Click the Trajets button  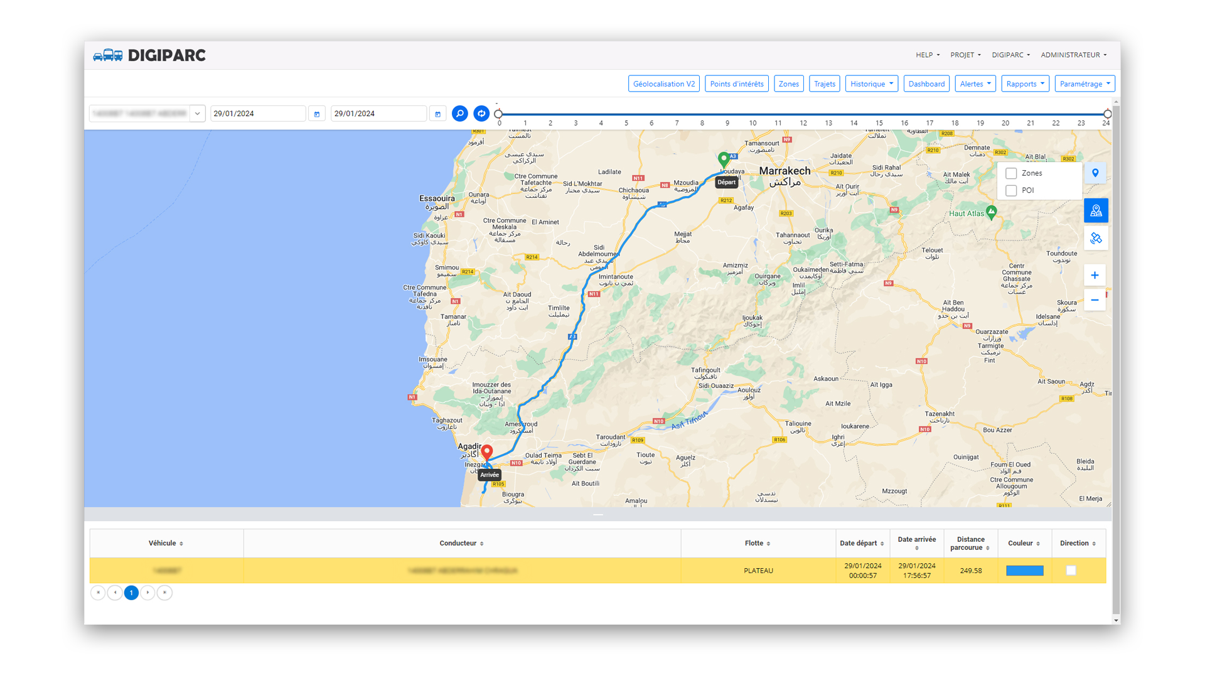coord(825,83)
